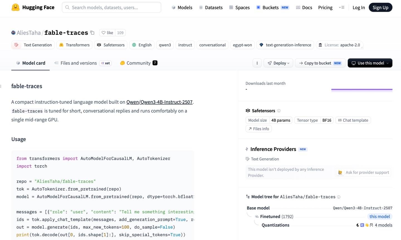Open Docs in top navigation
401x240 pixels.
pyautogui.click(x=304, y=8)
